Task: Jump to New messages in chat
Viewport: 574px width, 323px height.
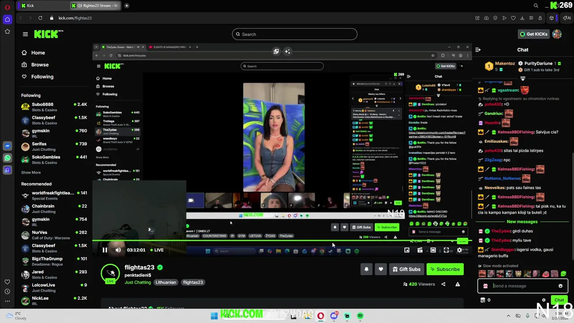Action: pyautogui.click(x=522, y=222)
